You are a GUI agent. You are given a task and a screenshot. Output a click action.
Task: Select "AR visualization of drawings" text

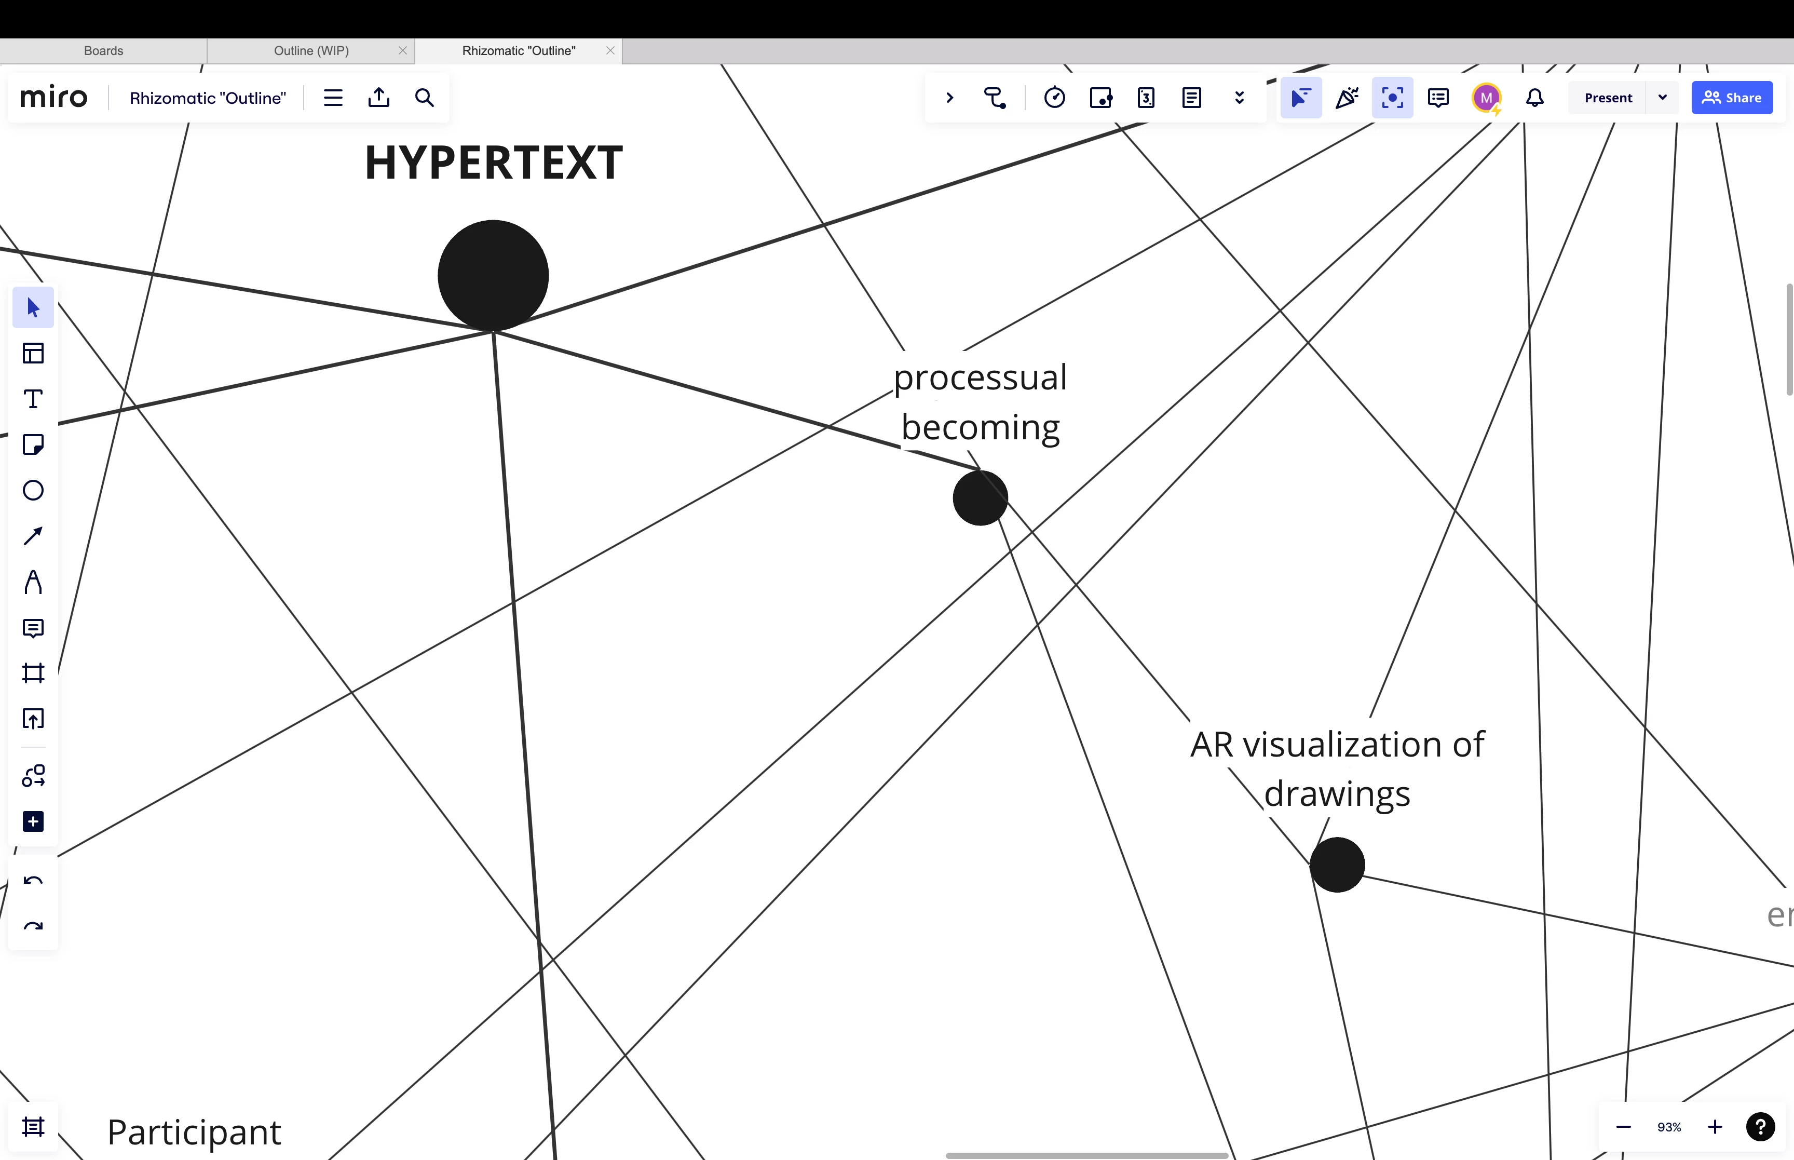(x=1337, y=769)
